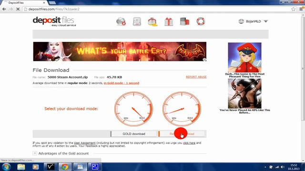Open the file manager drive icon
The height and width of the screenshot is (171, 305).
pos(137,21)
